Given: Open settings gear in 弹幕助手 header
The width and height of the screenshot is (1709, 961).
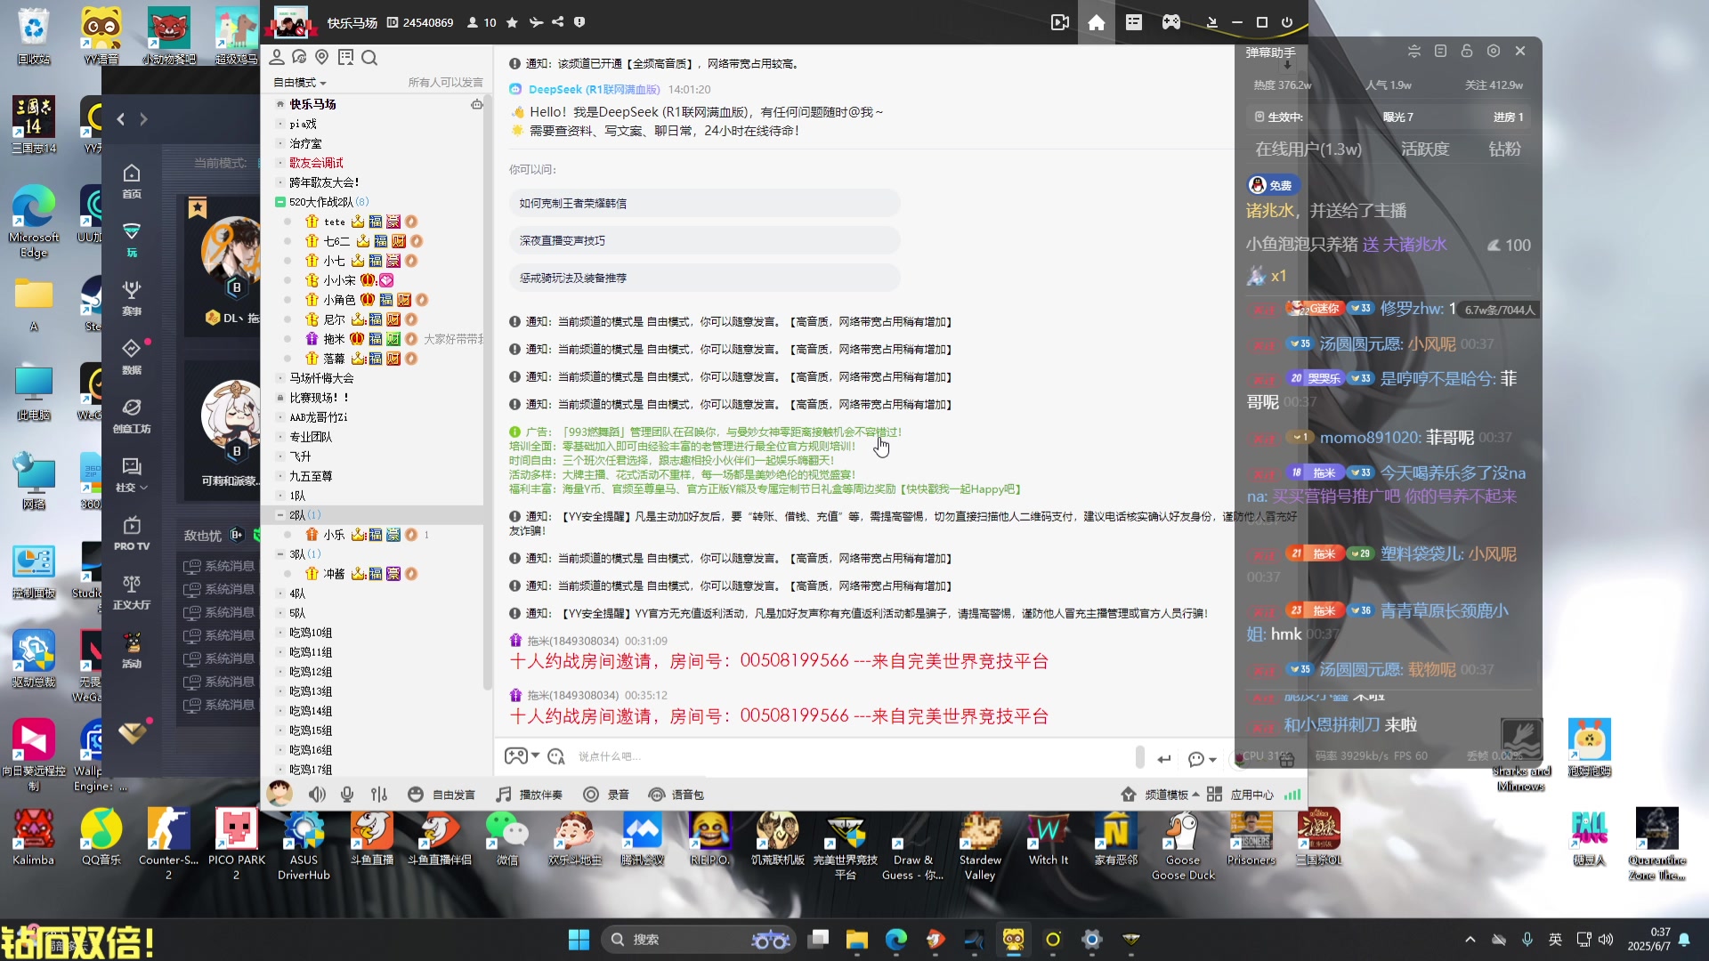Looking at the screenshot, I should (x=1494, y=51).
